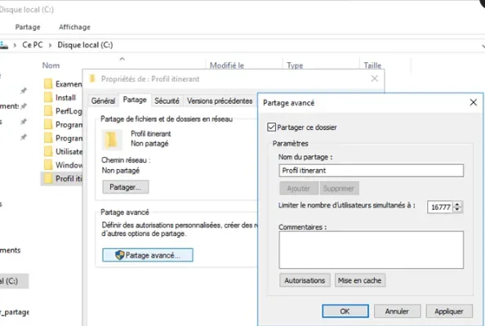Click the Appliquer button
This screenshot has width=485, height=326.
pos(449,310)
